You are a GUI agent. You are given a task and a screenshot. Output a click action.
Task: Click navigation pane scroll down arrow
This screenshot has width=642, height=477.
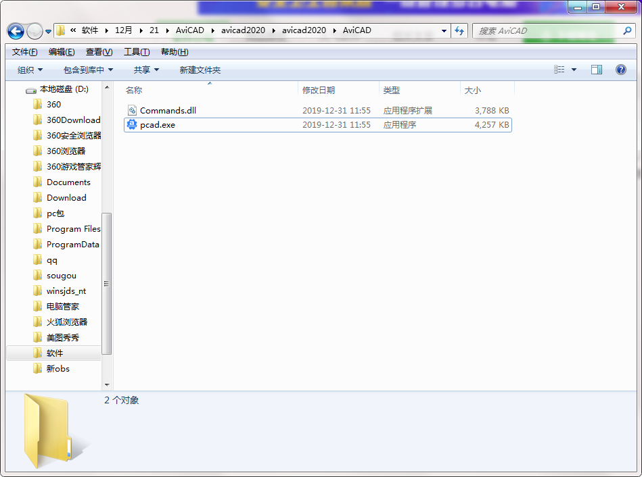click(107, 384)
